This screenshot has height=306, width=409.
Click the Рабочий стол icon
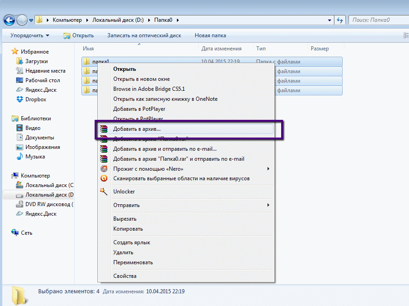coord(20,80)
